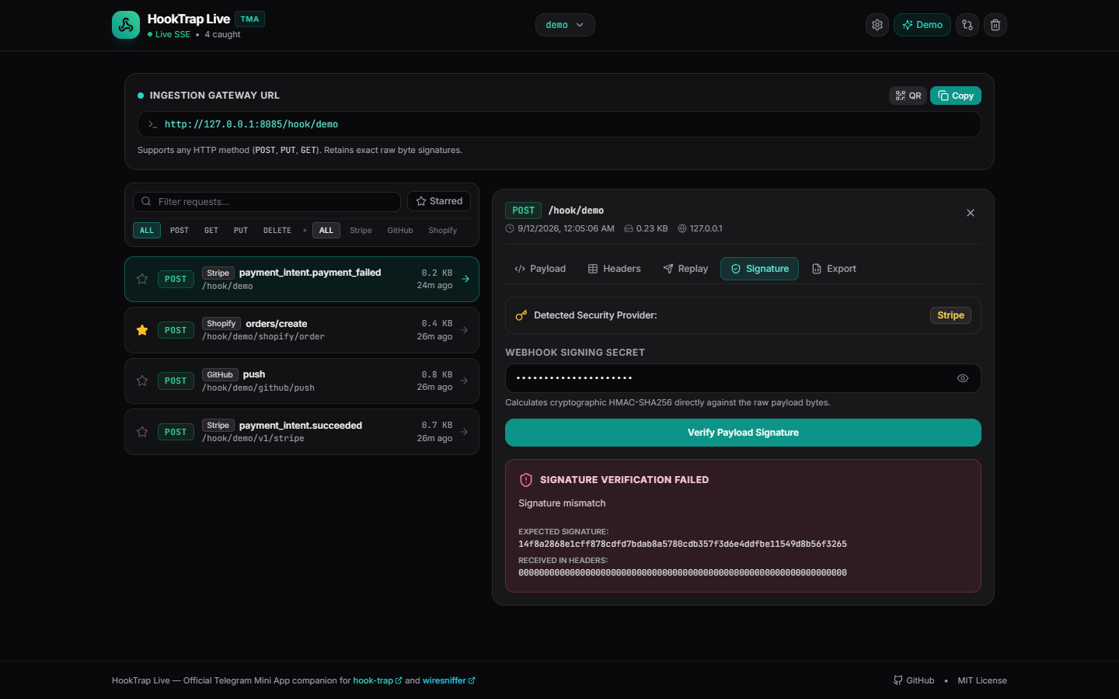Click the webhook signing secret field
Image resolution: width=1119 pixels, height=699 pixels.
tap(743, 378)
